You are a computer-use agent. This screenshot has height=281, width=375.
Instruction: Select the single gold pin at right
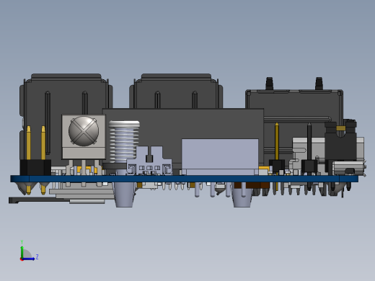(x=277, y=142)
